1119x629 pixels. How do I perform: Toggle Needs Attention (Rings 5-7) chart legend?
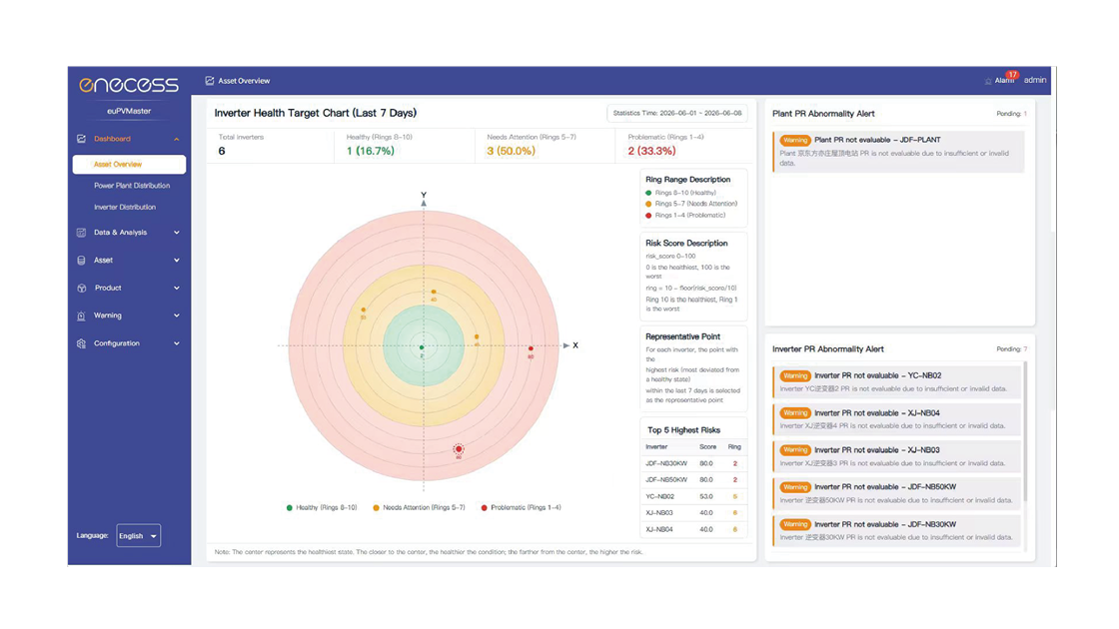coord(419,508)
